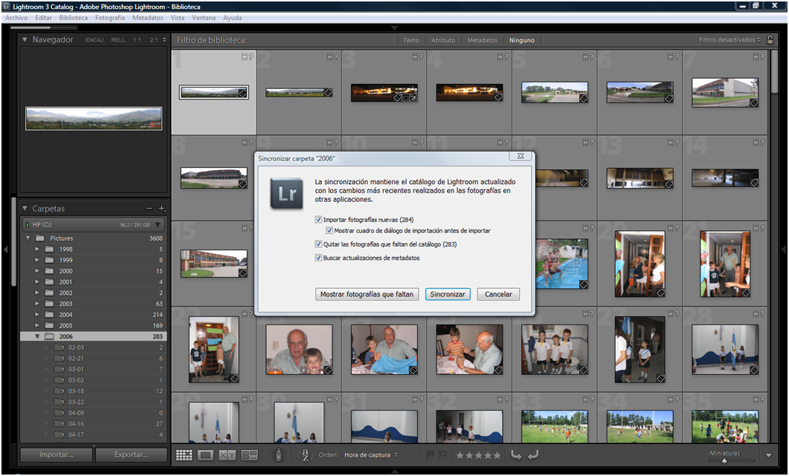Select the 2004 folder row

[94, 315]
